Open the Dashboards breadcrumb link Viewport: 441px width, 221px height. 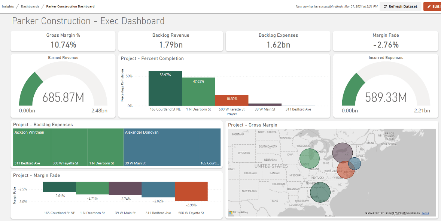tap(30, 6)
